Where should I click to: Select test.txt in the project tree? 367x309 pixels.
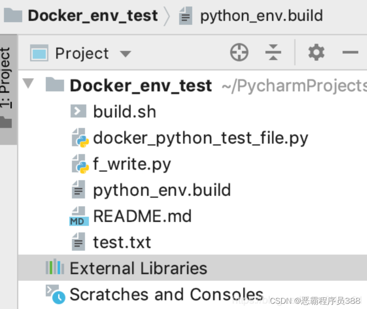pyautogui.click(x=122, y=242)
